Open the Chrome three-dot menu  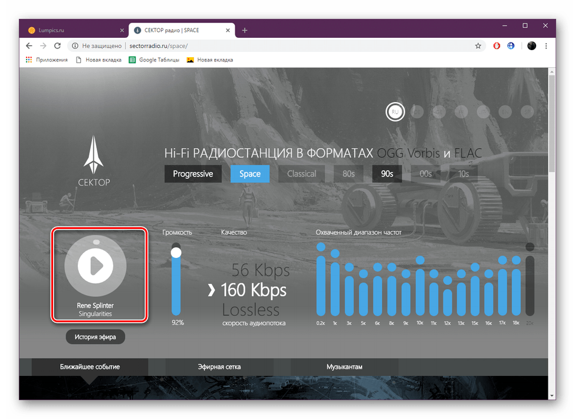546,46
